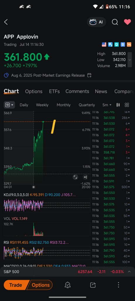
Task: Open the Comments tab
Action: click(x=77, y=91)
